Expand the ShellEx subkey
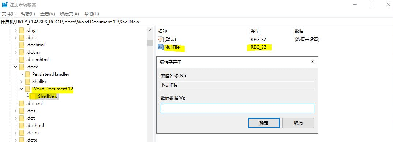 22,82
